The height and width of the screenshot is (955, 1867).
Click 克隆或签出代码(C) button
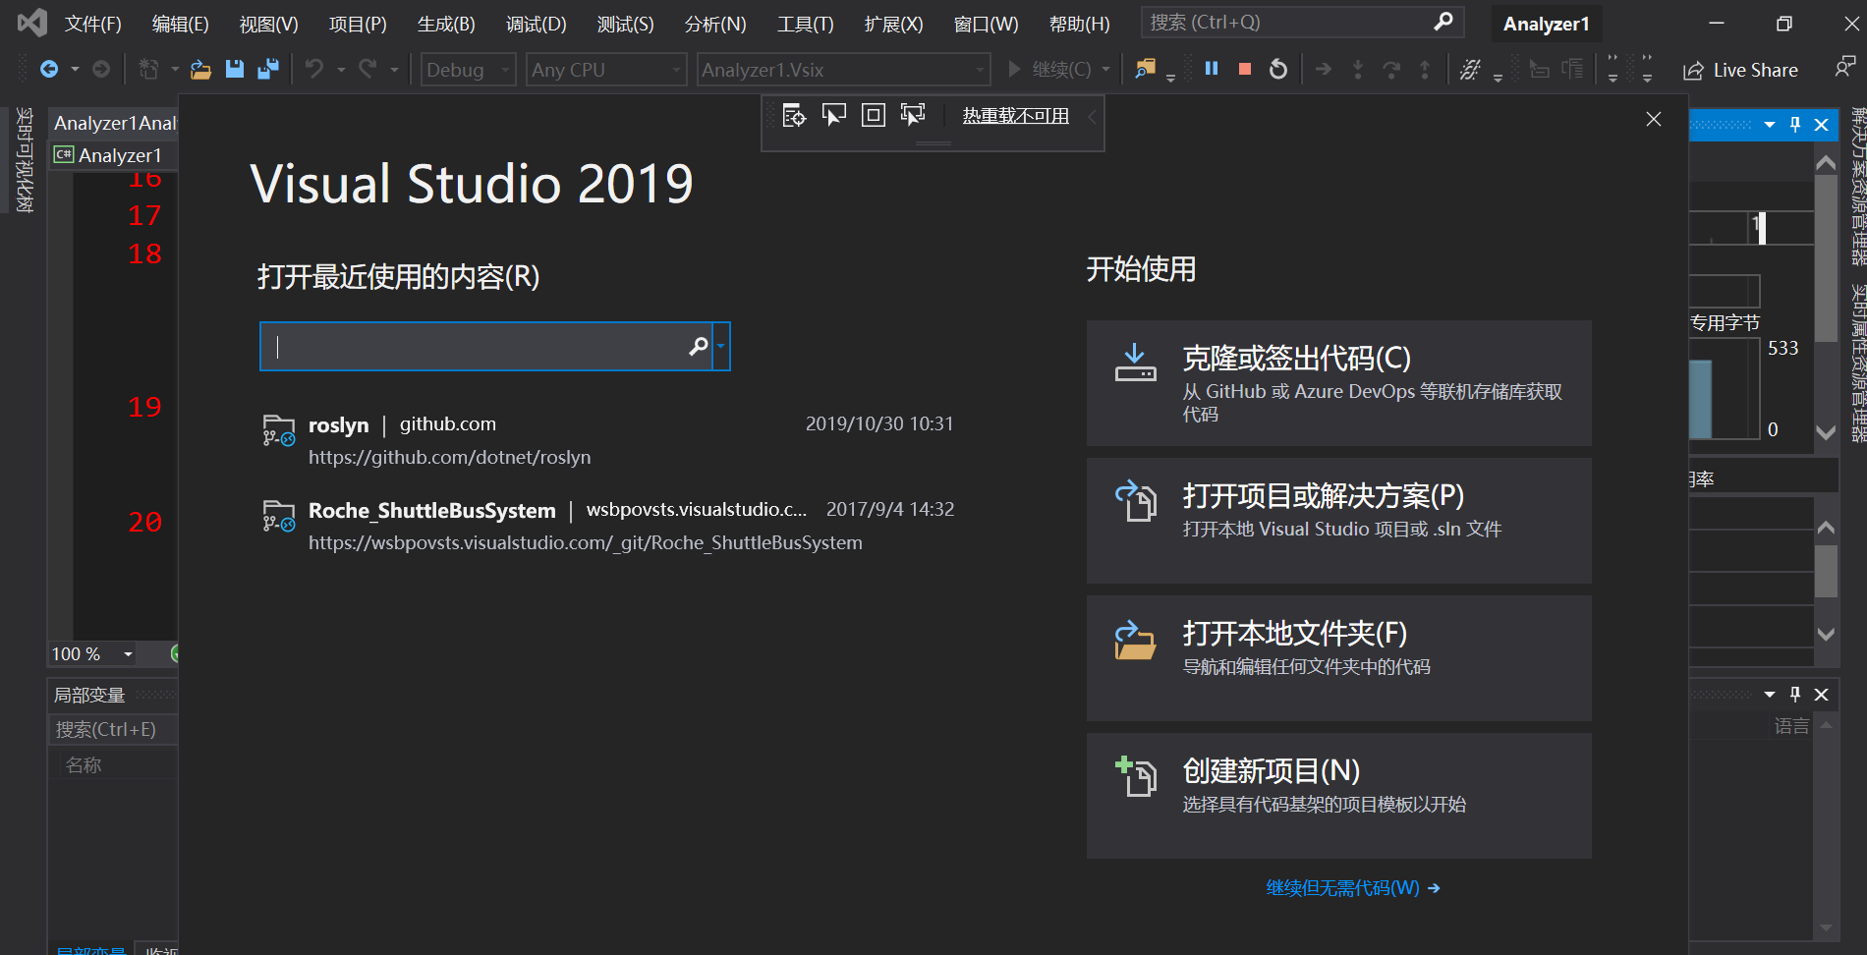point(1338,383)
